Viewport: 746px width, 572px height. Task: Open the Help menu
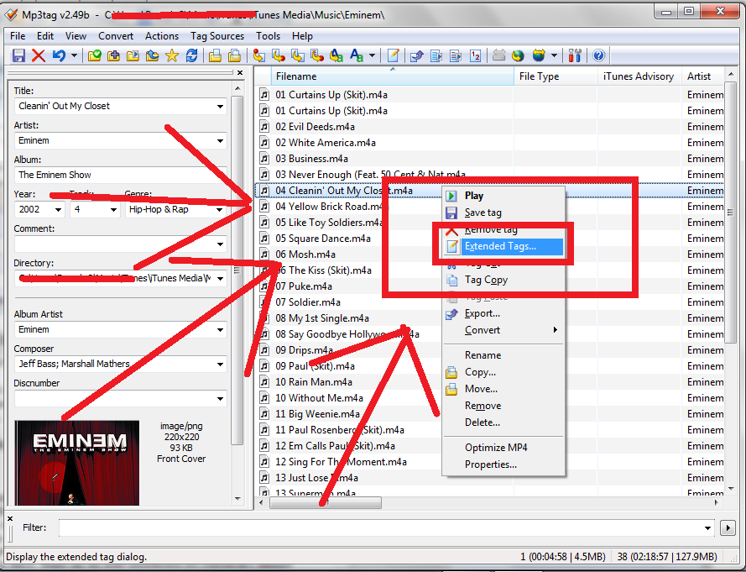[302, 36]
